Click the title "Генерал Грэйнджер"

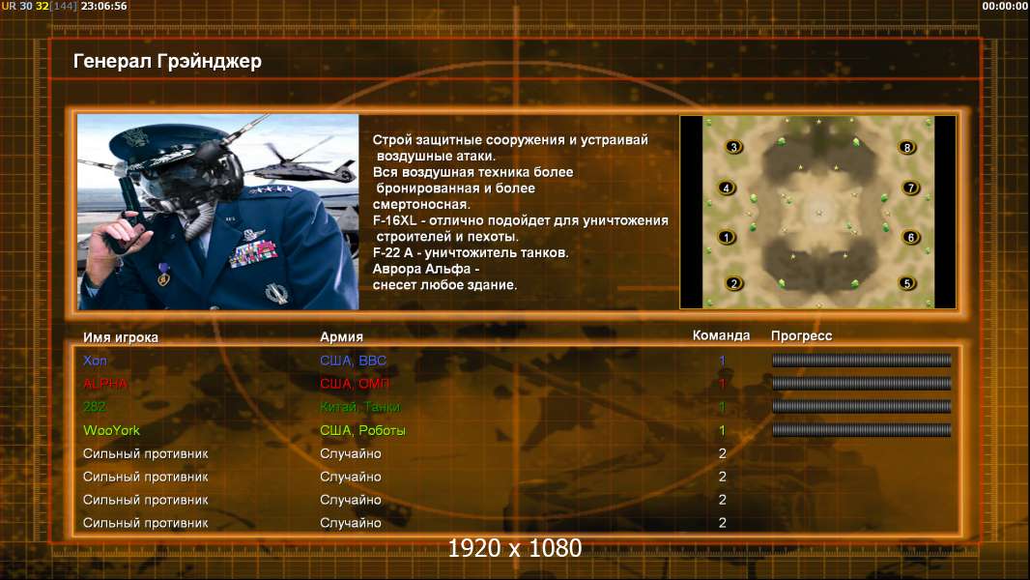tap(167, 61)
